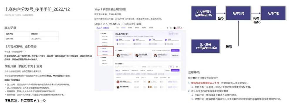This screenshot has height=110, width=290.
Task: Open more-options icon at first row end
Action: point(178,82)
